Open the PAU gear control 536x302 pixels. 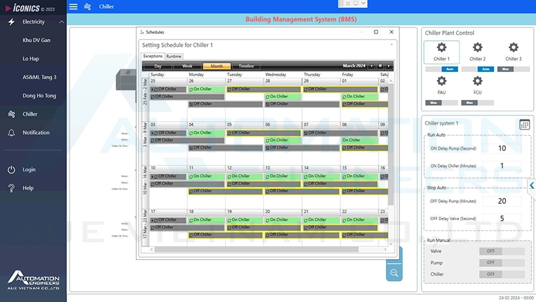tap(441, 81)
